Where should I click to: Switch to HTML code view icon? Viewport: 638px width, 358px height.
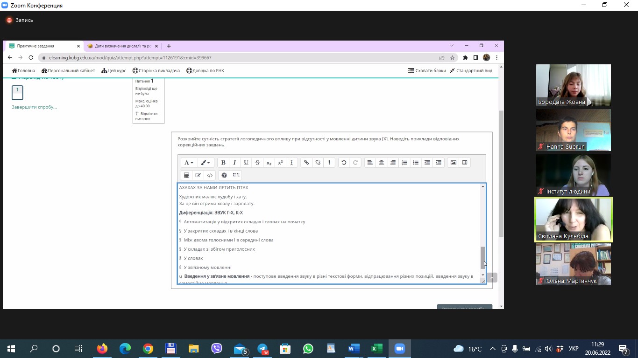pyautogui.click(x=210, y=175)
